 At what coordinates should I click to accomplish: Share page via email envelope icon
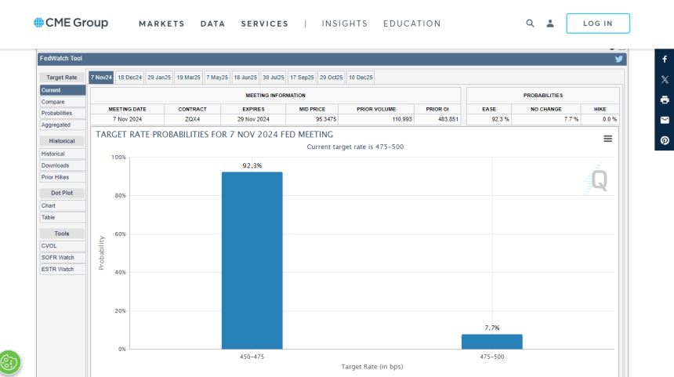665,120
